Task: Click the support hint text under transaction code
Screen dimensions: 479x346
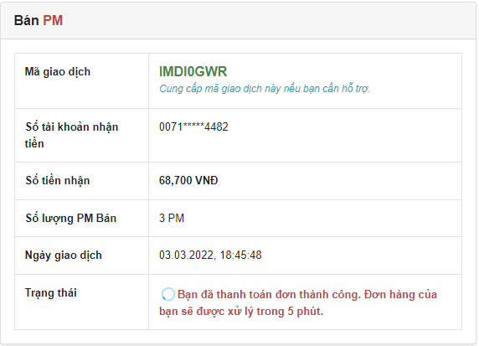Action: click(x=265, y=89)
